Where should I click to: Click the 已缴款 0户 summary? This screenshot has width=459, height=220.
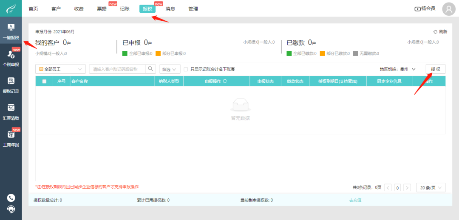click(x=301, y=42)
